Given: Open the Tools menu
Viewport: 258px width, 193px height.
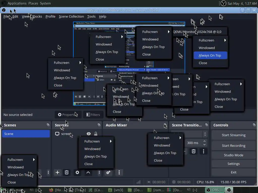Looking at the screenshot, I should (91, 16).
